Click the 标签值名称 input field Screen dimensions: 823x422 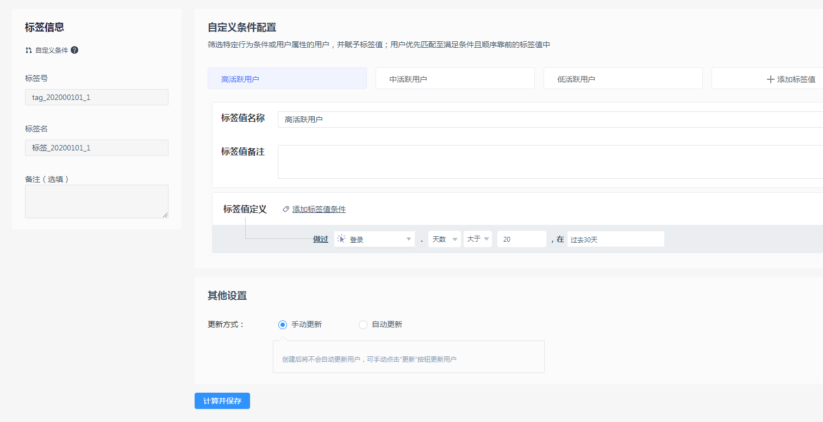(549, 119)
